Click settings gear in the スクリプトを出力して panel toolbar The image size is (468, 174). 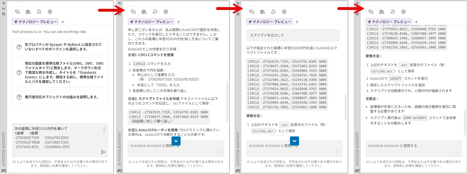tap(284, 12)
